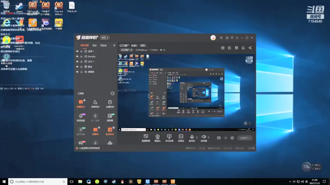The height and width of the screenshot is (185, 330).
Task: Select the first orange scene tab
Action: (85, 46)
